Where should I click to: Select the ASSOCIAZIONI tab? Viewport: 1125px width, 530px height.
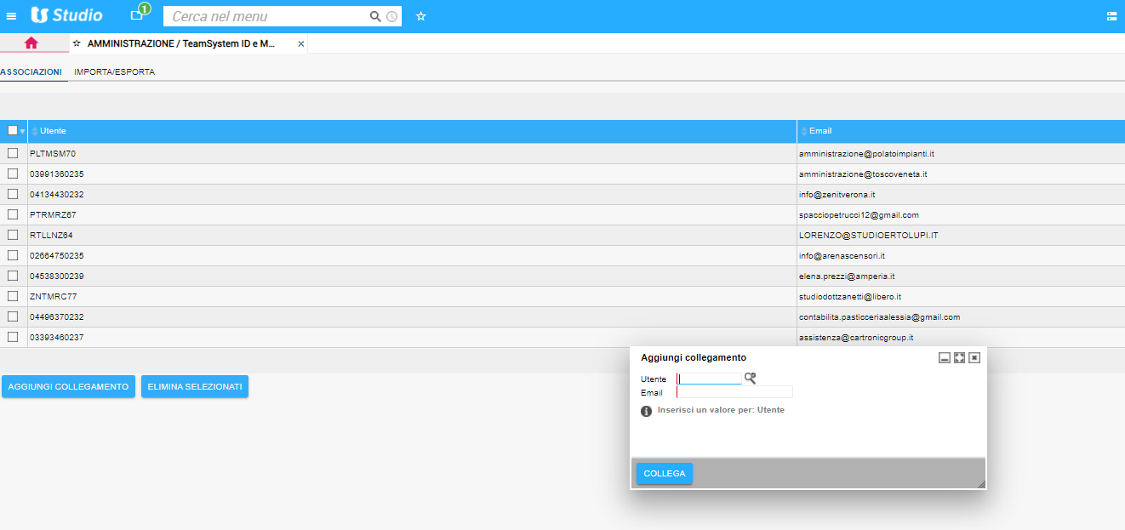31,72
